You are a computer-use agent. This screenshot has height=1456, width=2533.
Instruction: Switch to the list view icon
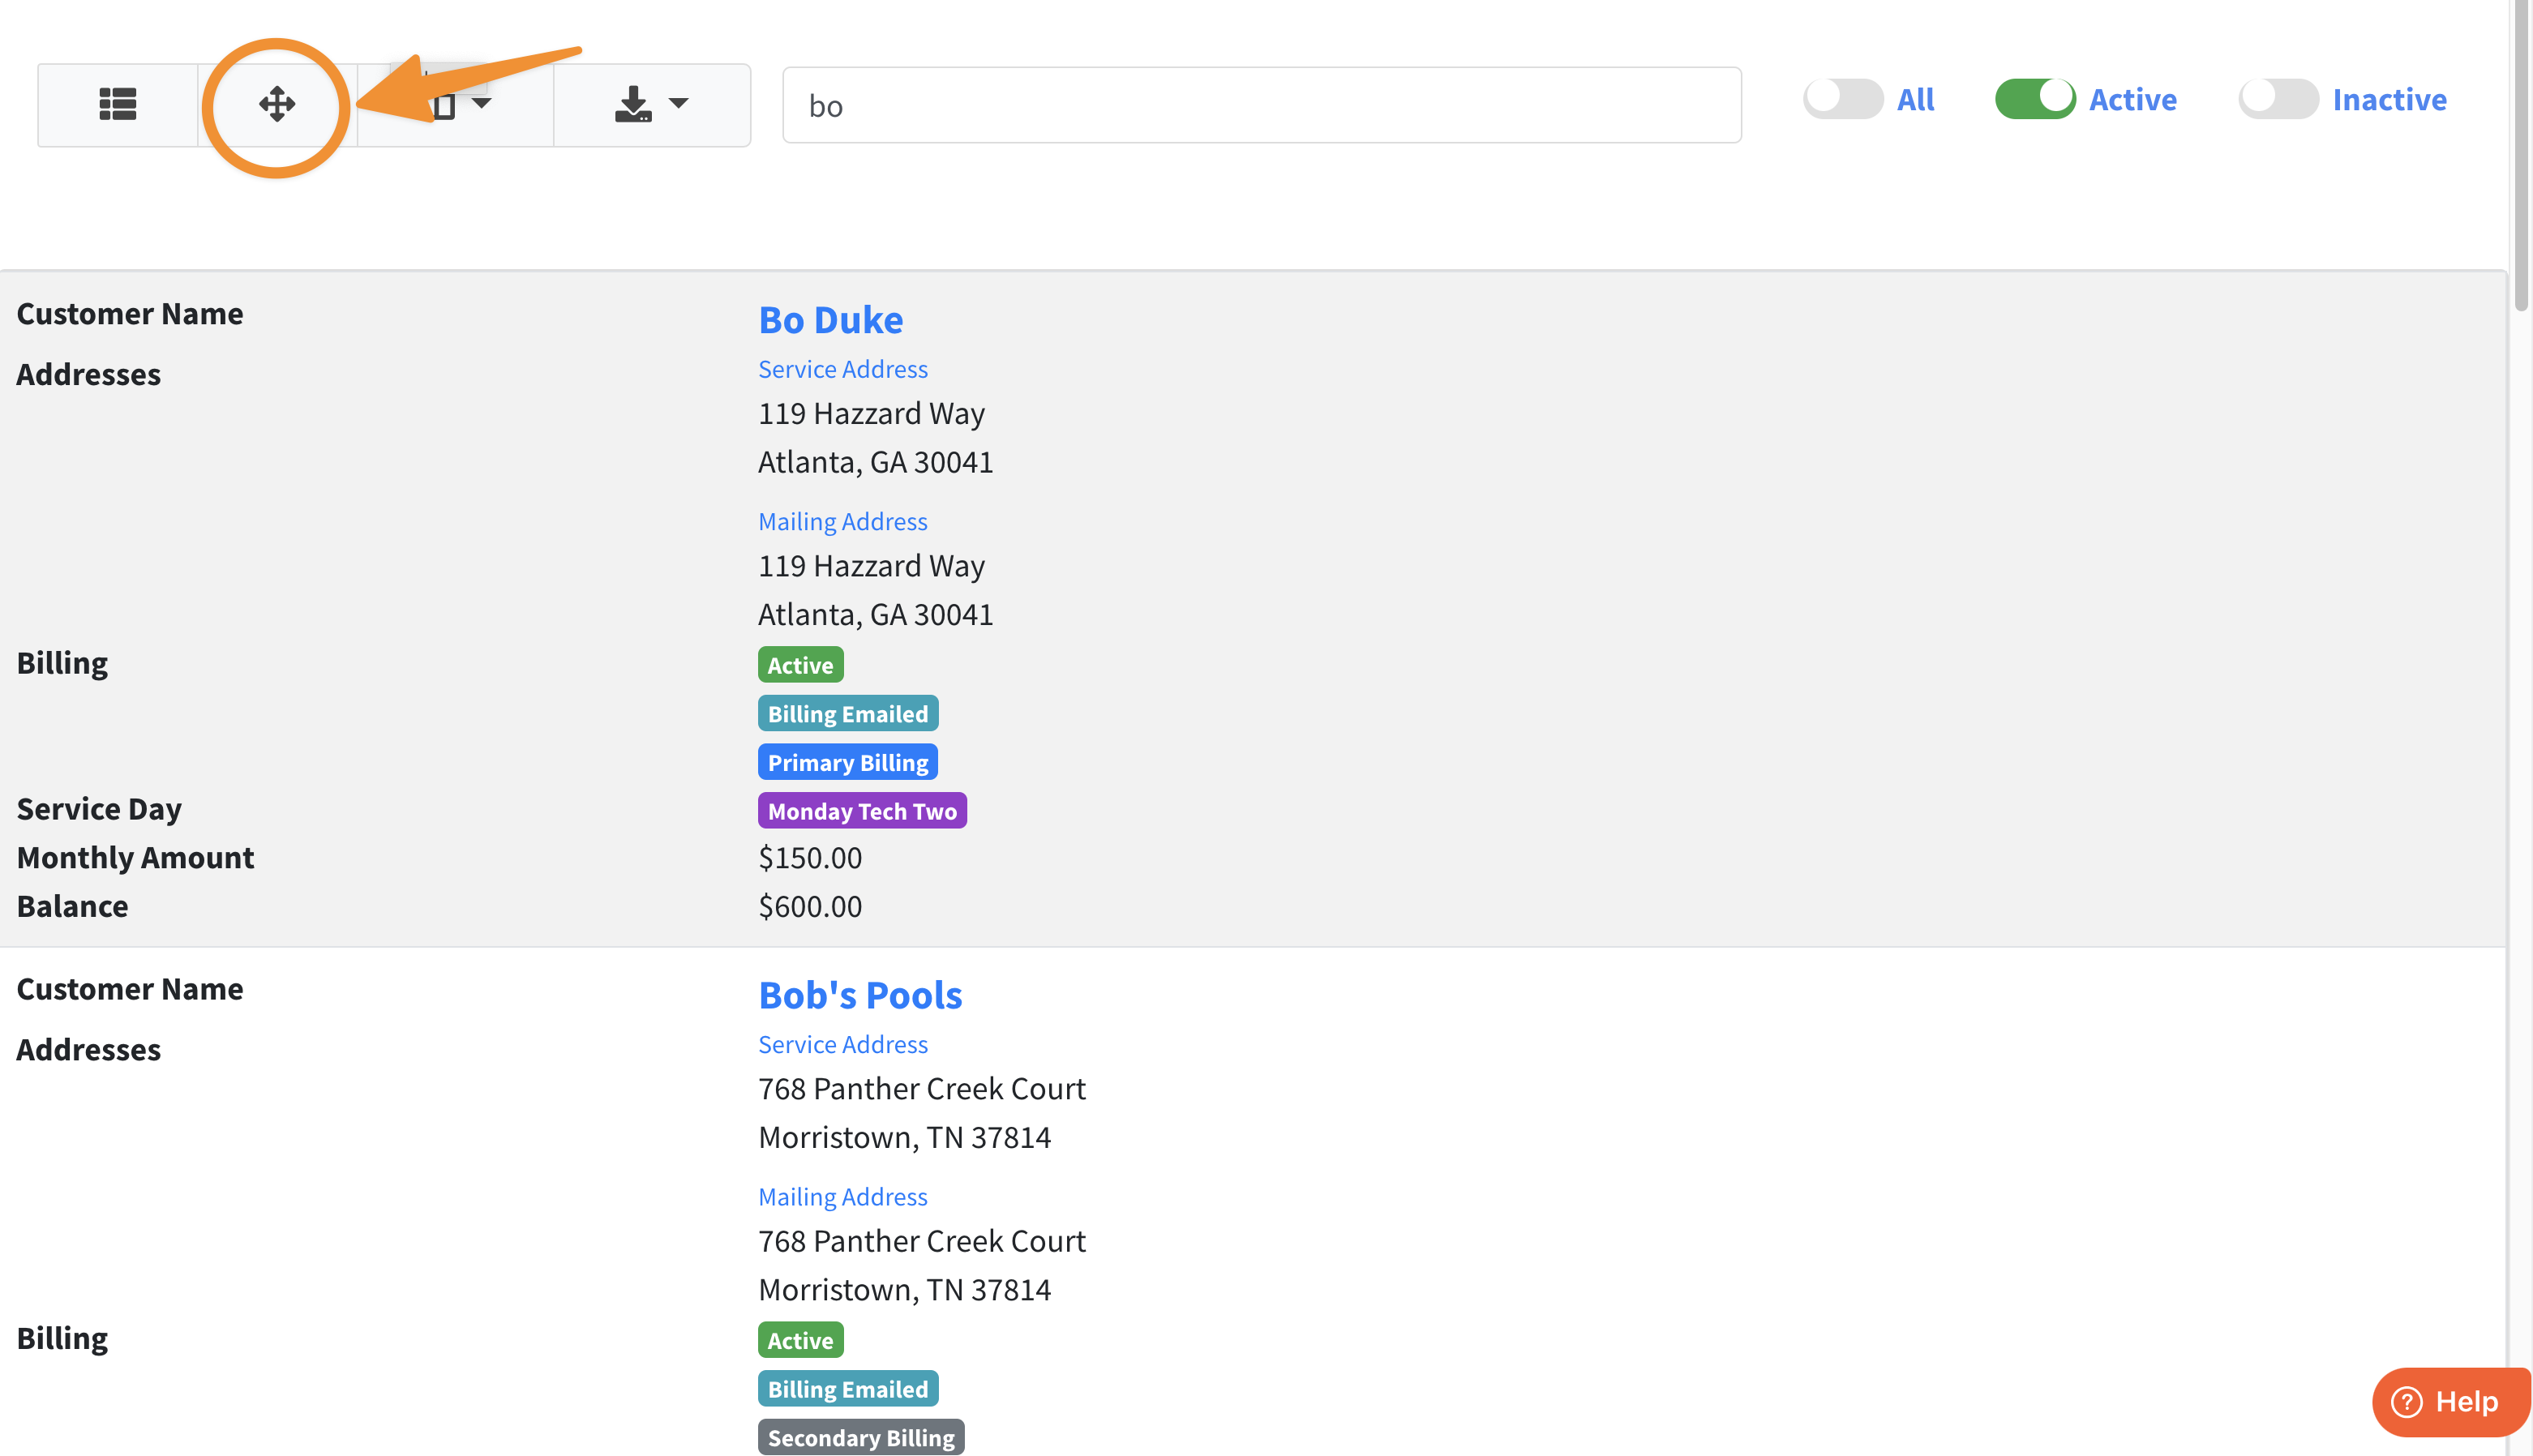click(x=117, y=104)
